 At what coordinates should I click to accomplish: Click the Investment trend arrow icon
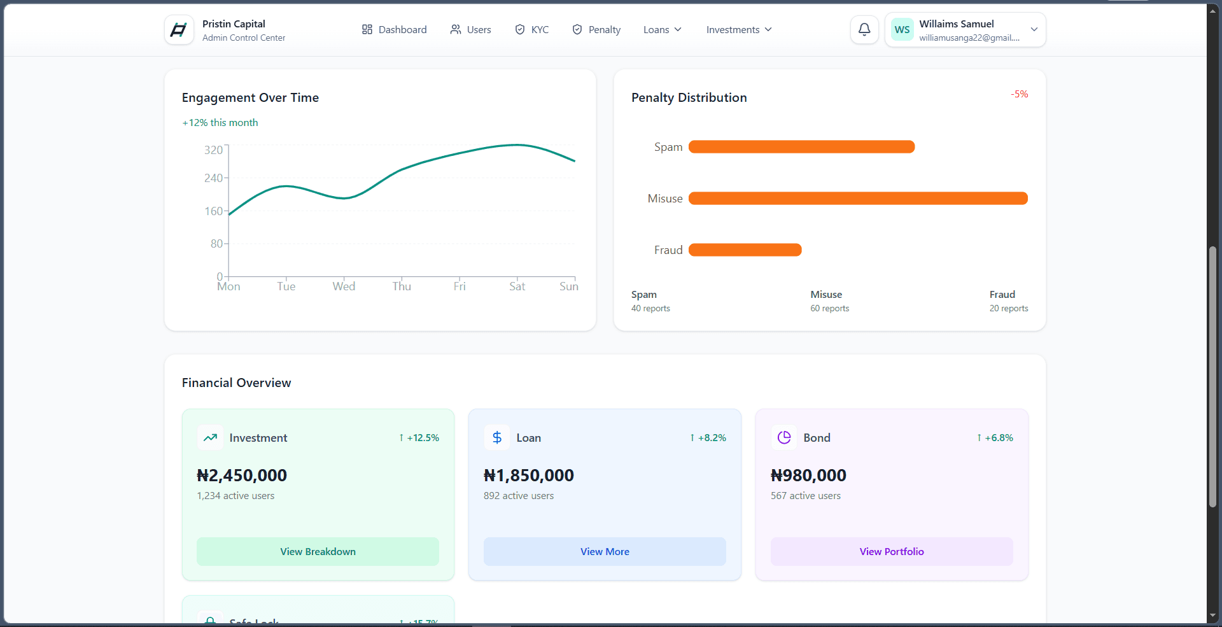point(210,438)
